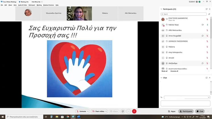This screenshot has height=119, width=212.
Task: Click the camera icon beside Fabiola Terpo
Action: pyautogui.click(x=203, y=25)
